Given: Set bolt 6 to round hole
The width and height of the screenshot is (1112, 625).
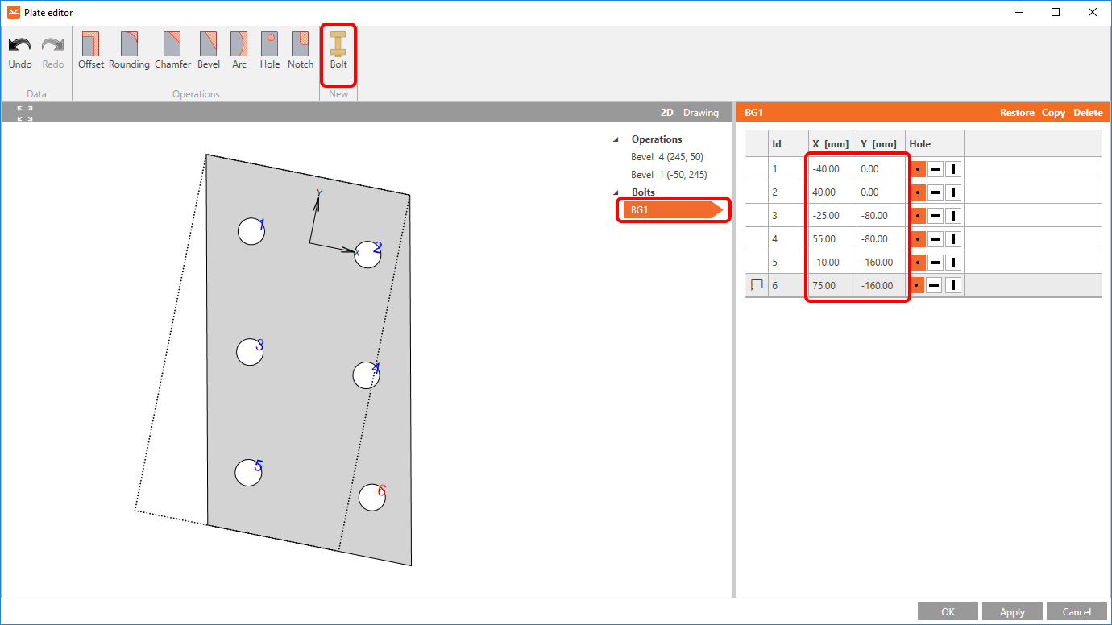Looking at the screenshot, I should coord(918,286).
